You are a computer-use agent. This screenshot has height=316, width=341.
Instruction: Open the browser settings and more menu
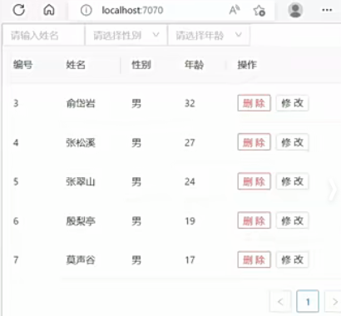(327, 10)
